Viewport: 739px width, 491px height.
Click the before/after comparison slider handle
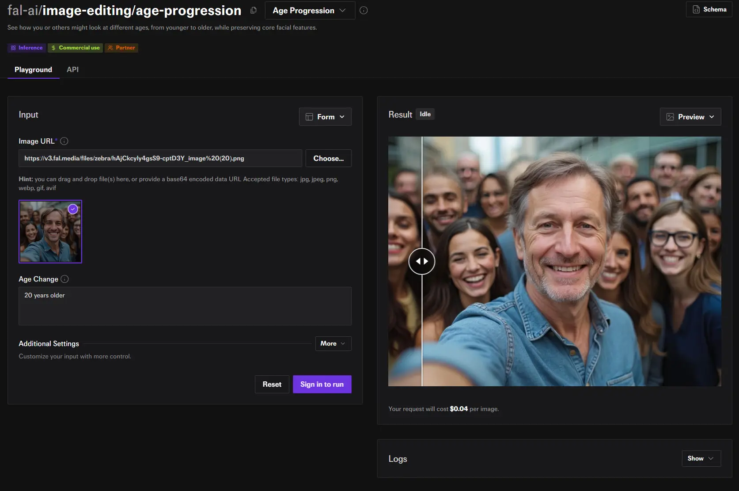422,261
